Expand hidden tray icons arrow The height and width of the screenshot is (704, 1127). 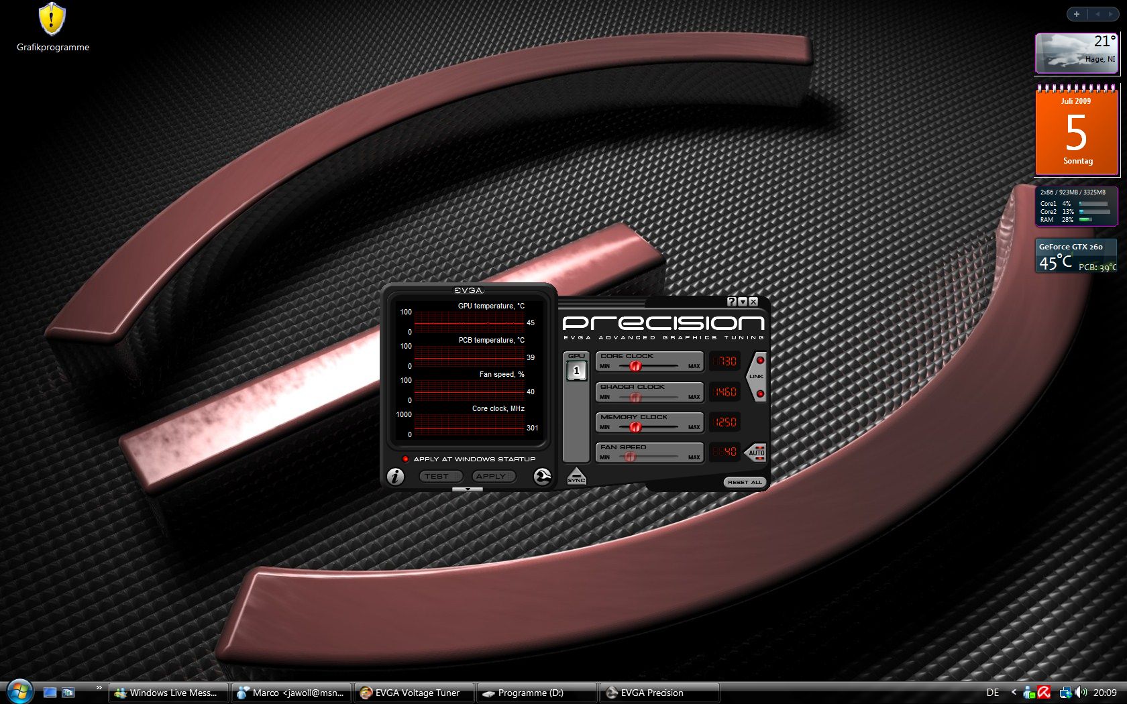tap(1014, 693)
